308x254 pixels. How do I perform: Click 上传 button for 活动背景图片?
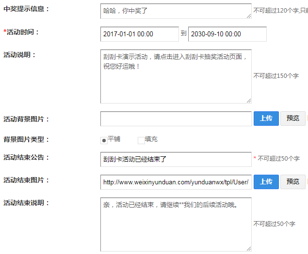[x=266, y=119]
